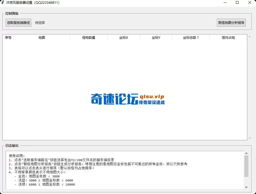Sort table by 坐标X column header

[x=124, y=38]
